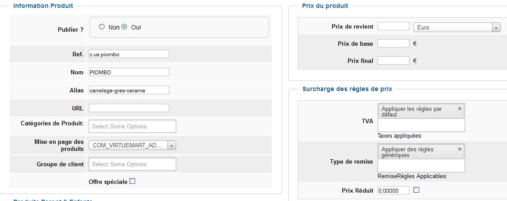Screen dimensions: 507x201
Task: Expand the Mise en page des produits dropdown
Action: tap(132, 145)
